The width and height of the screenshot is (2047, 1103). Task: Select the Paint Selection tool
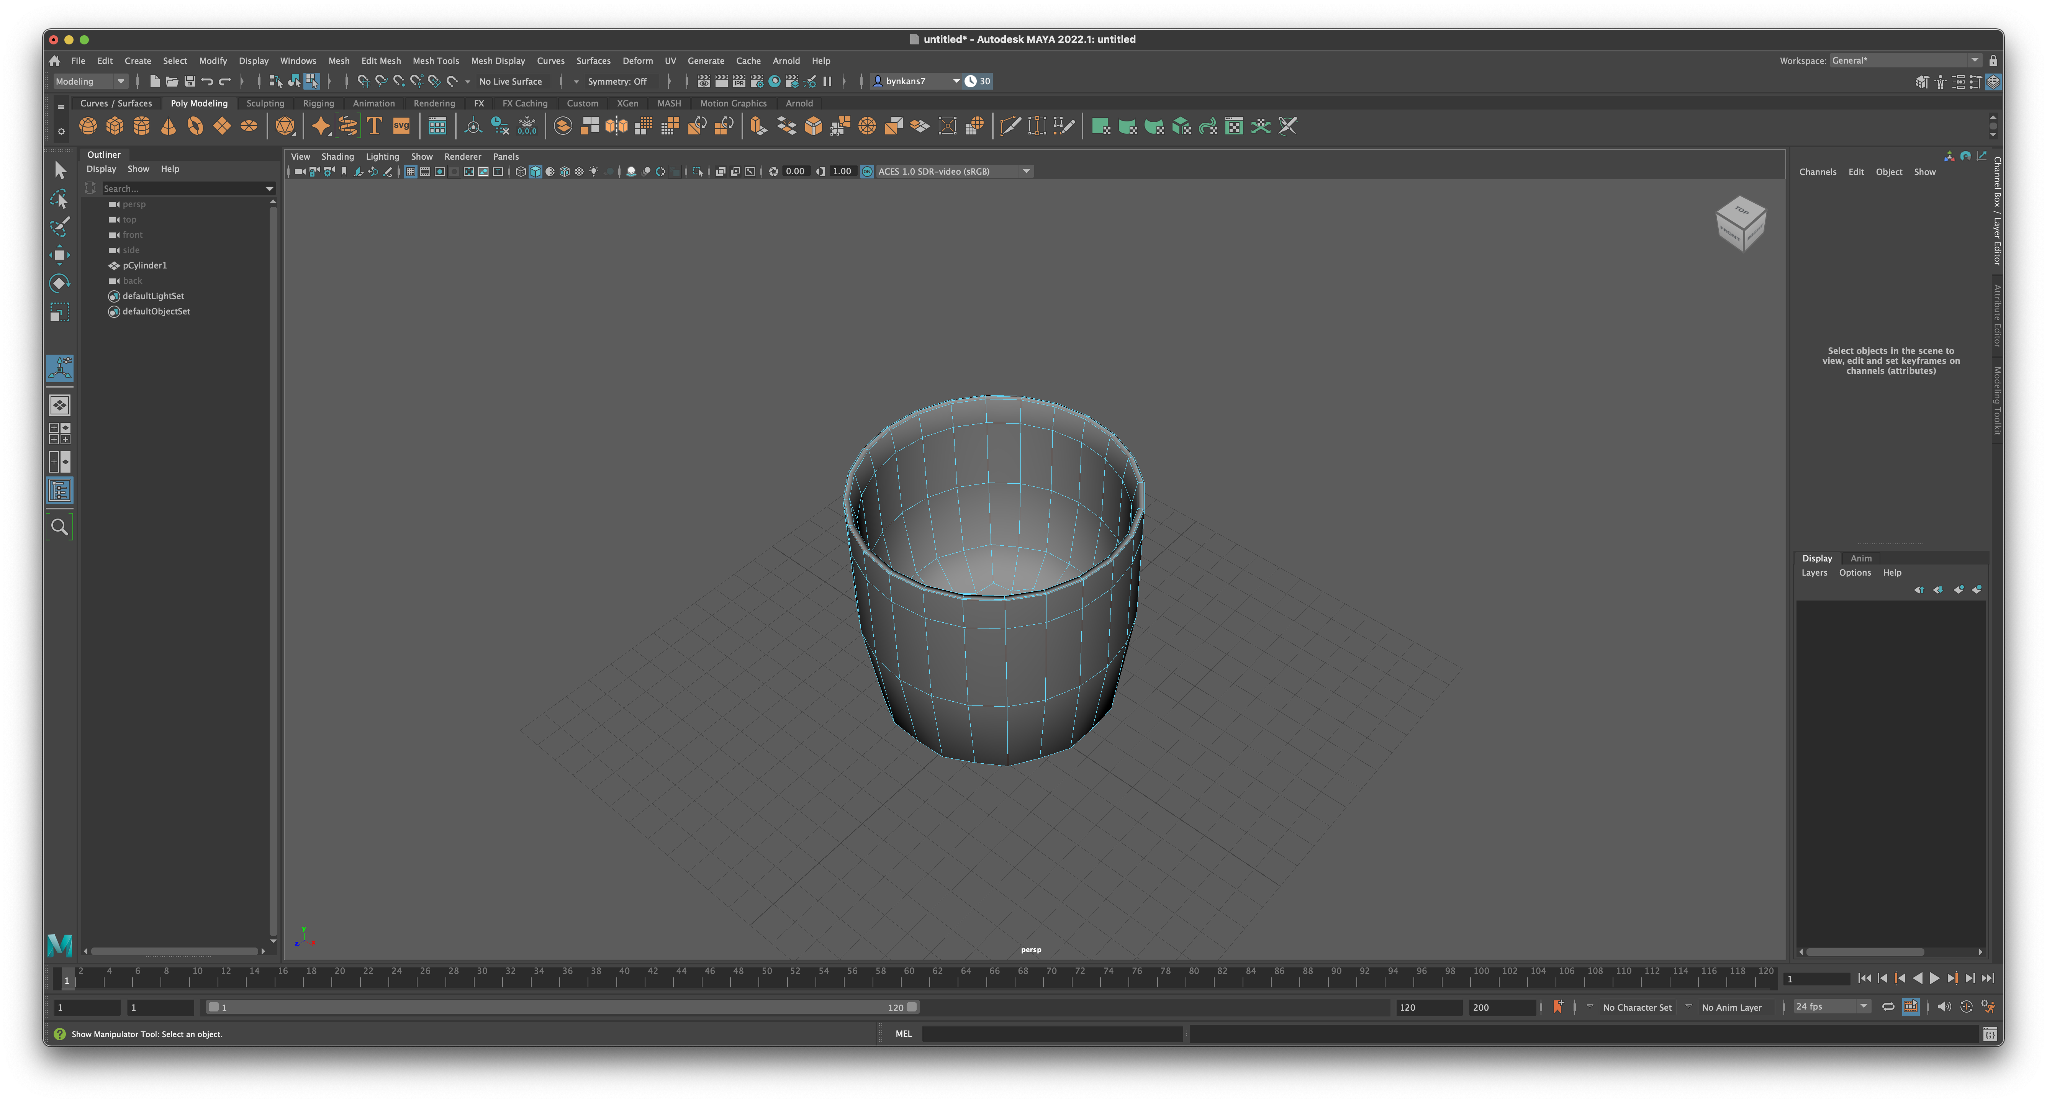point(60,226)
